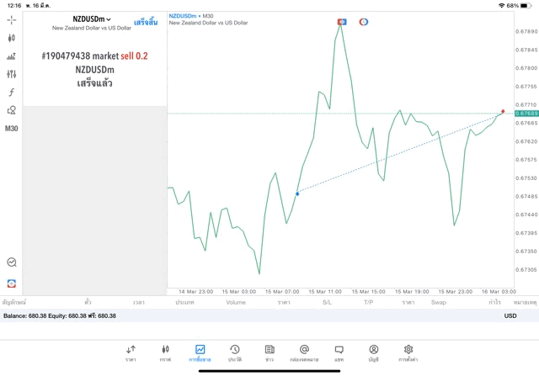Tap the blue เสร็จสิ้น done button
This screenshot has height=376, width=539.
146,23
